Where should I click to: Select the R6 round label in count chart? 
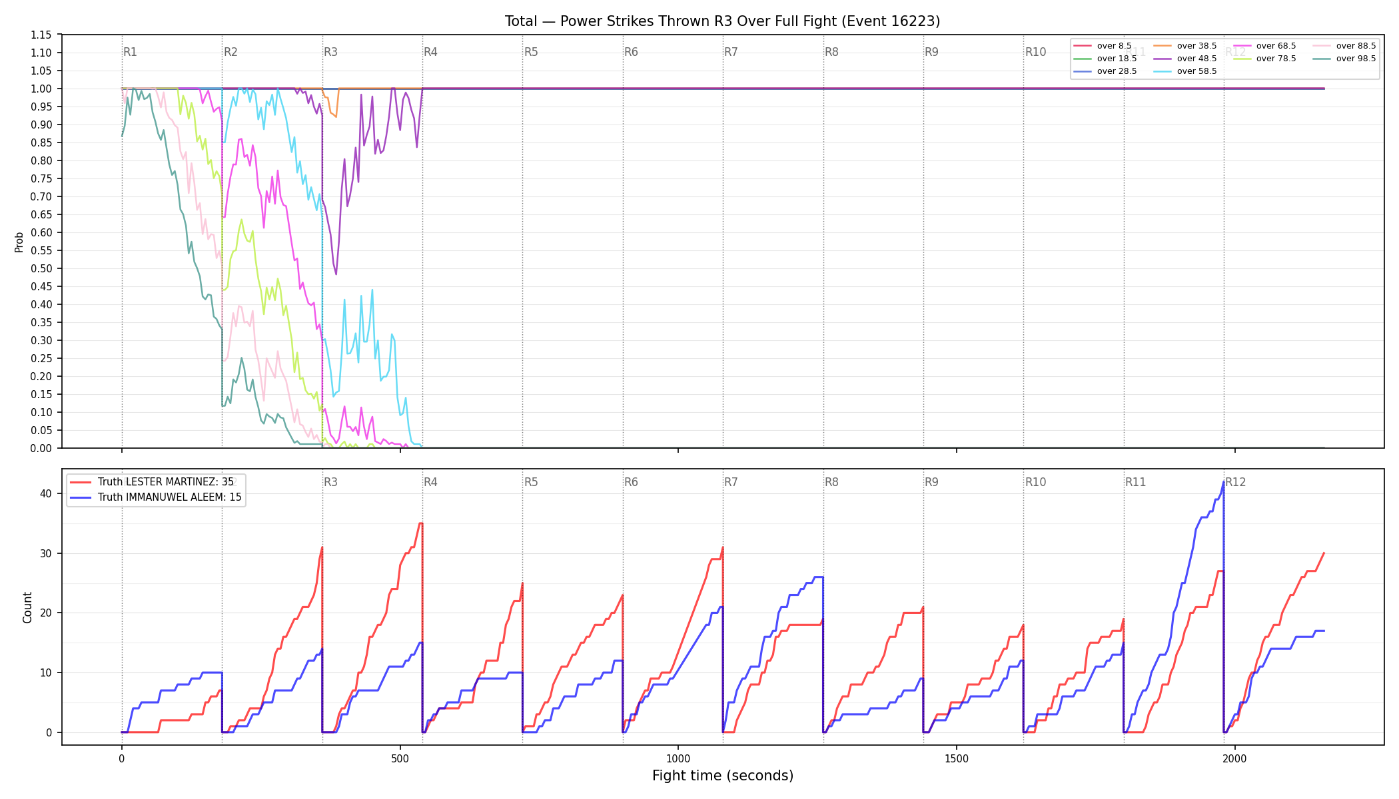click(631, 482)
